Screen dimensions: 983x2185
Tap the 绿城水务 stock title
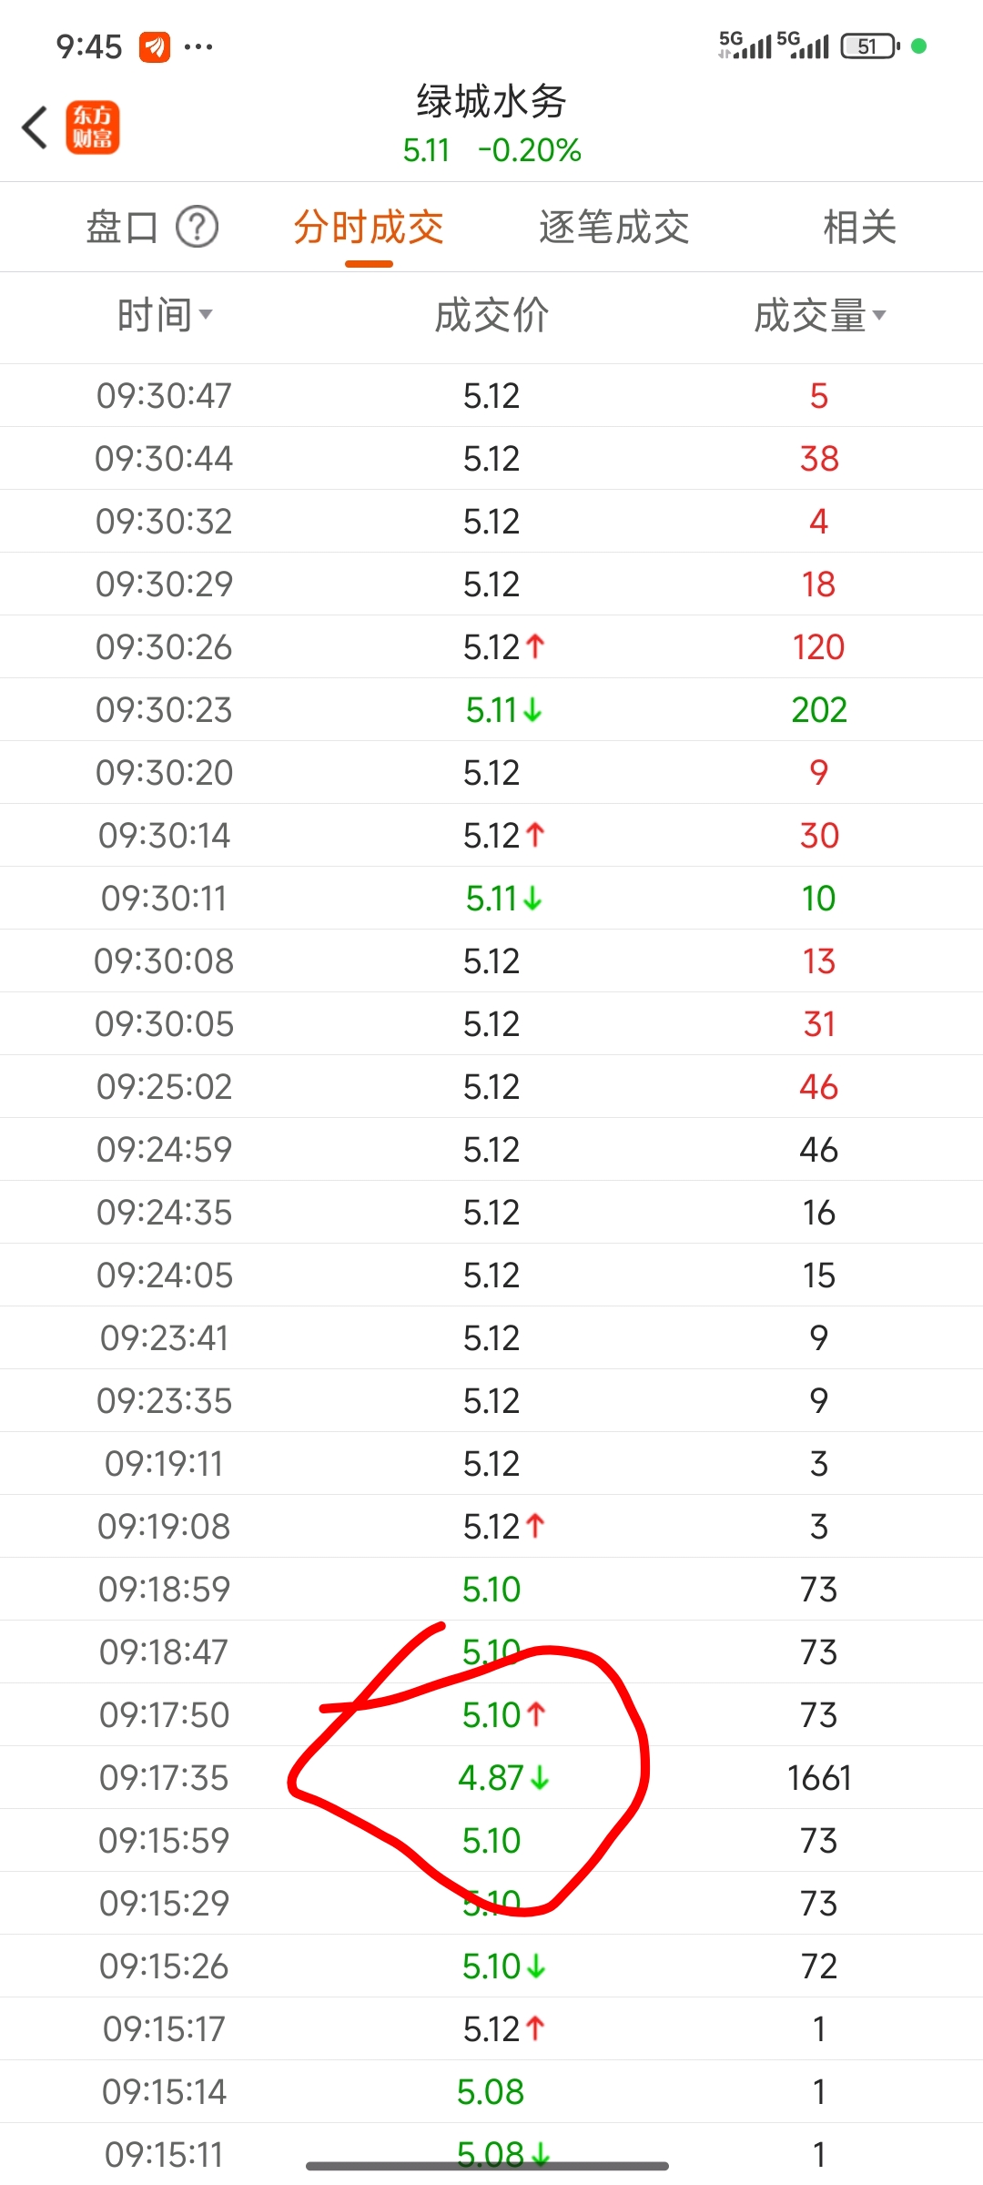point(491,101)
